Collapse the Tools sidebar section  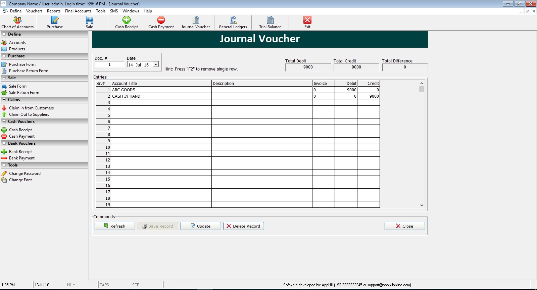(4, 165)
